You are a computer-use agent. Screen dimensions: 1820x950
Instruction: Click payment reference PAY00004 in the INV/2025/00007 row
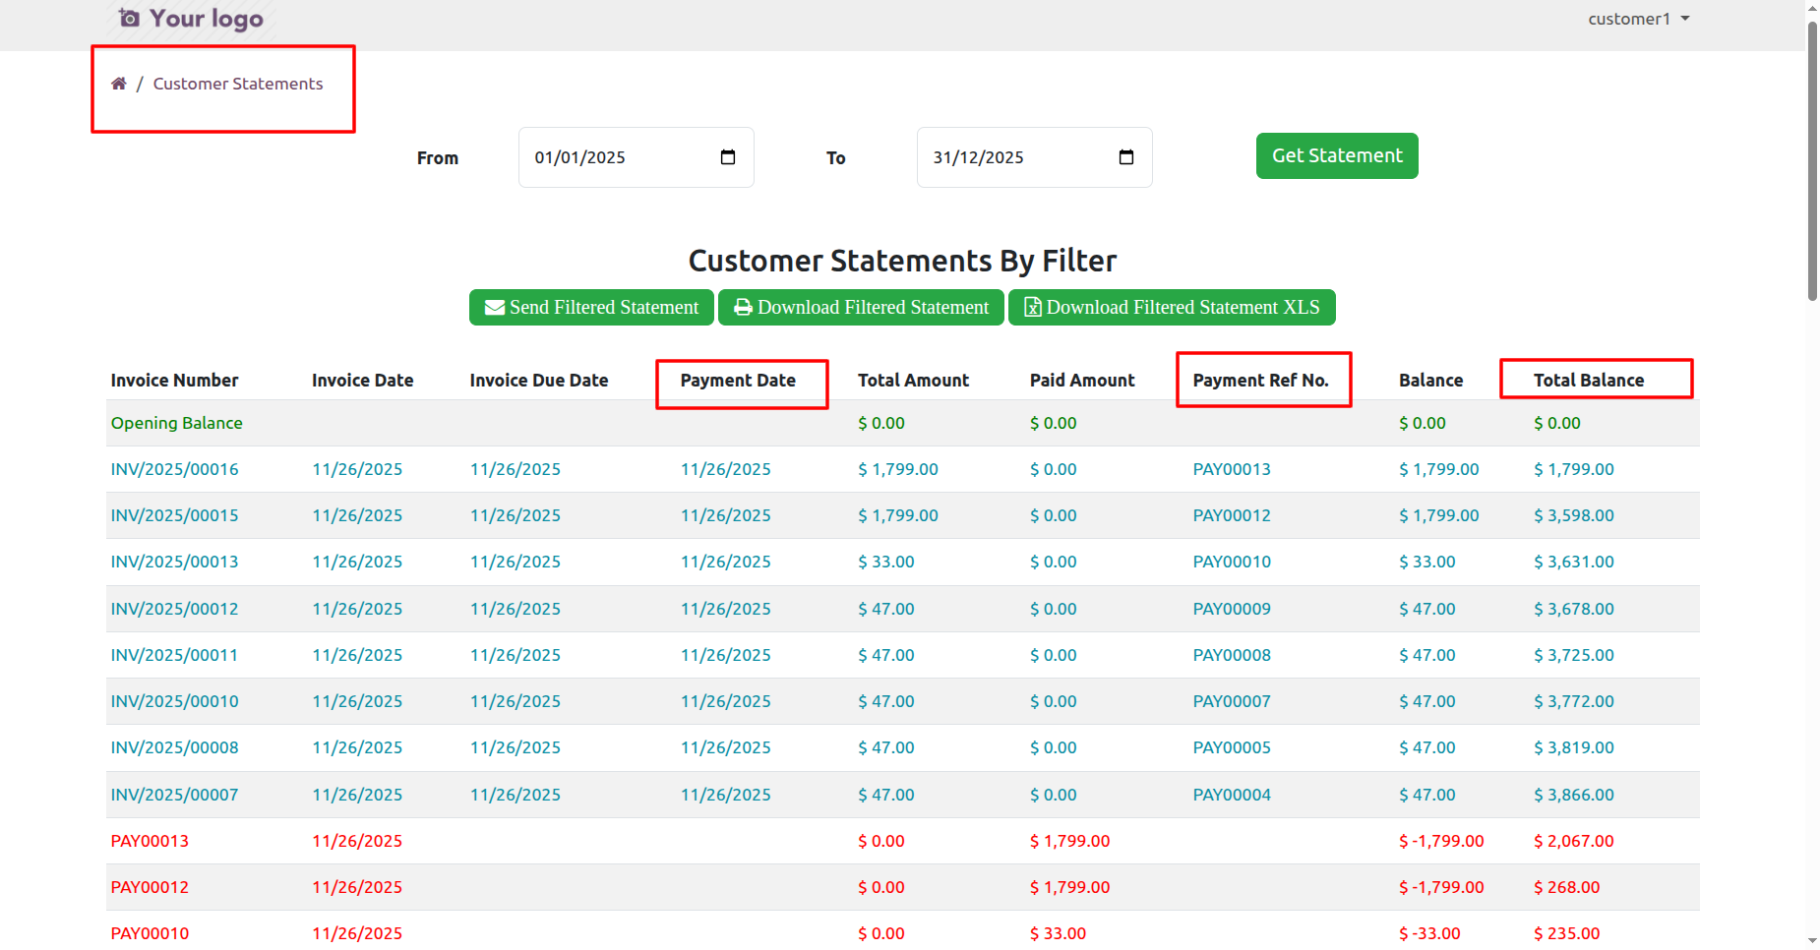click(1232, 795)
